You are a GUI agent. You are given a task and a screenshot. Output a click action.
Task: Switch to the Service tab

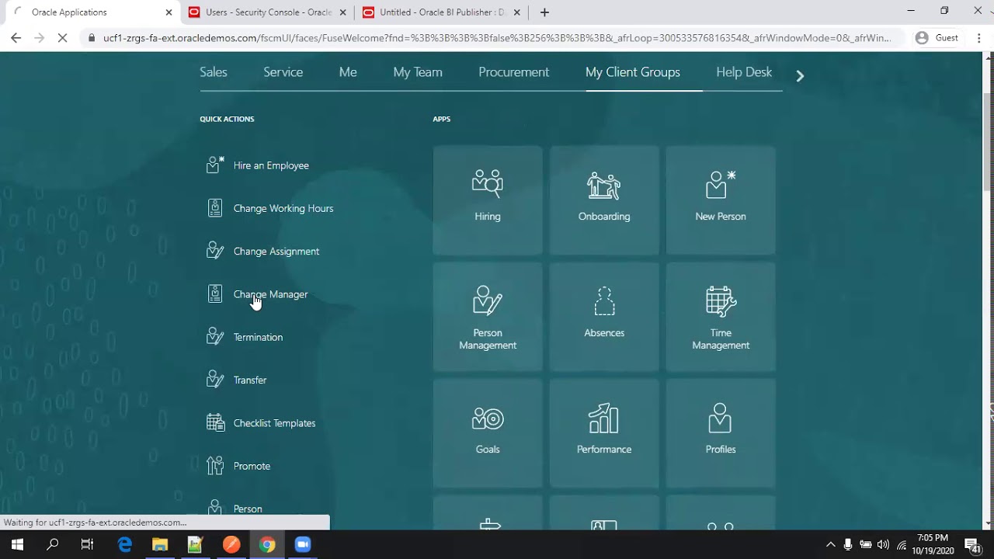[x=283, y=72]
